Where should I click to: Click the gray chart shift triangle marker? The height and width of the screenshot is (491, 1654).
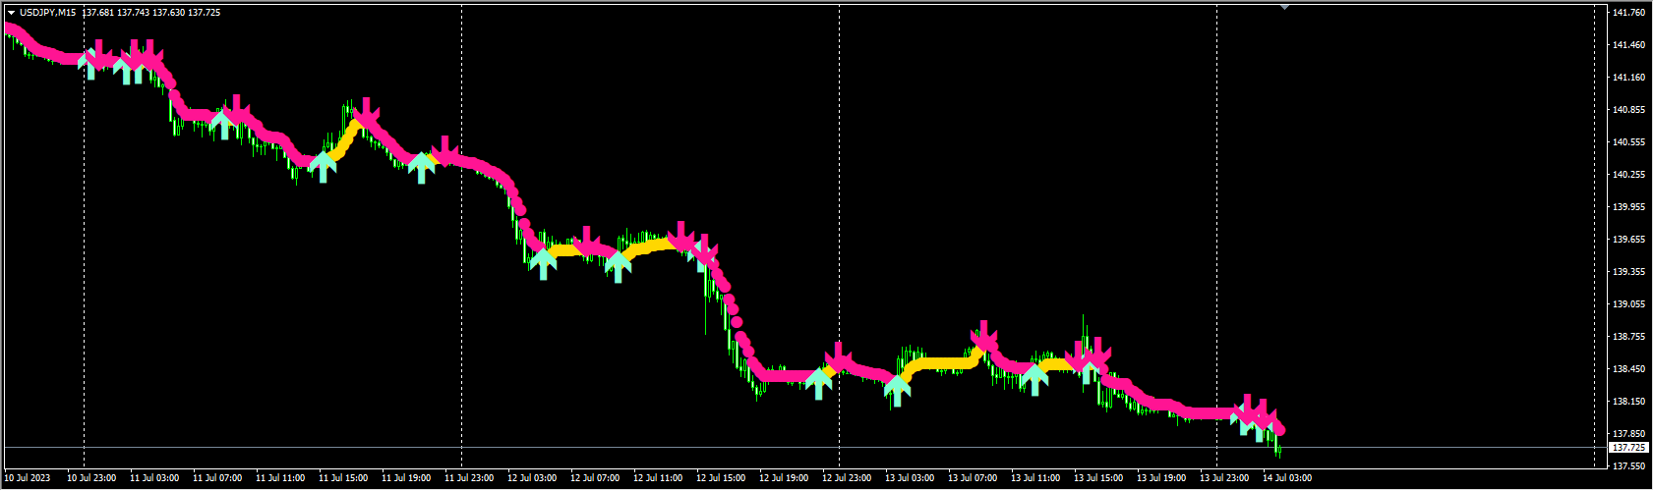pyautogui.click(x=1284, y=7)
